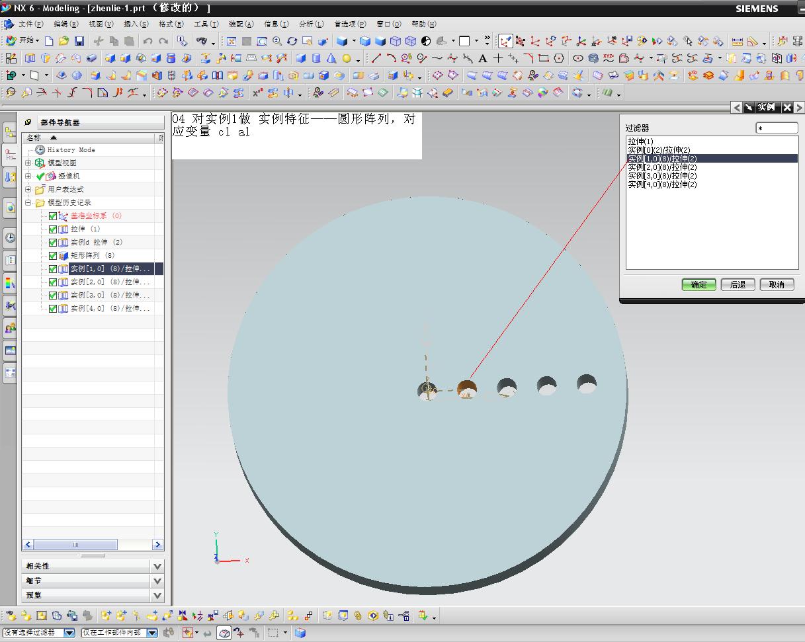Activate the Rotate view icon

click(x=292, y=41)
